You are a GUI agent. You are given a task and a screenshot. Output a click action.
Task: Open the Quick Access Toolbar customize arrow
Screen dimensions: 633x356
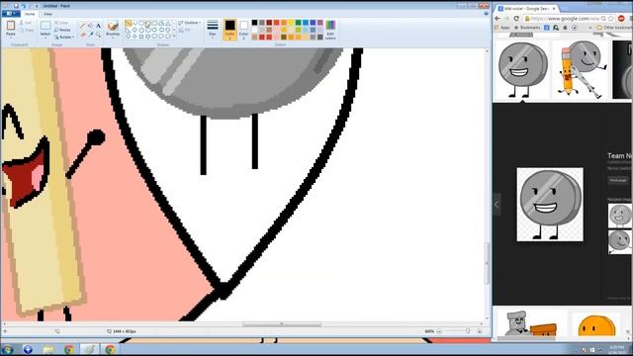37,6
